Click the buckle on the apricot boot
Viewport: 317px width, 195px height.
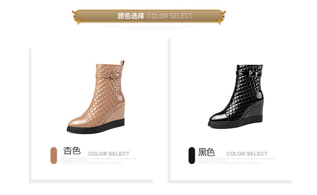coord(112,76)
